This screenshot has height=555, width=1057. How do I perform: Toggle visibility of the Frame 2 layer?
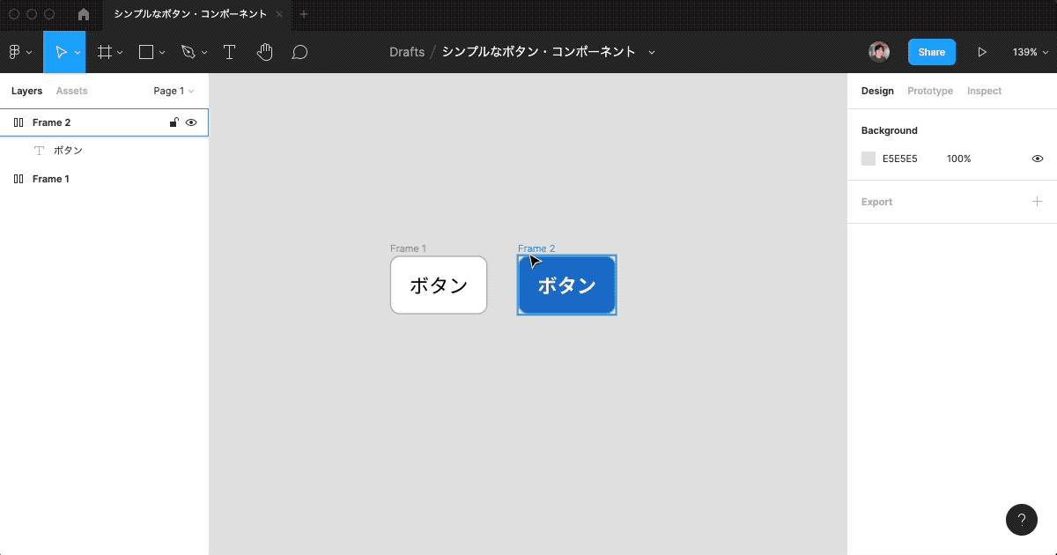(191, 122)
